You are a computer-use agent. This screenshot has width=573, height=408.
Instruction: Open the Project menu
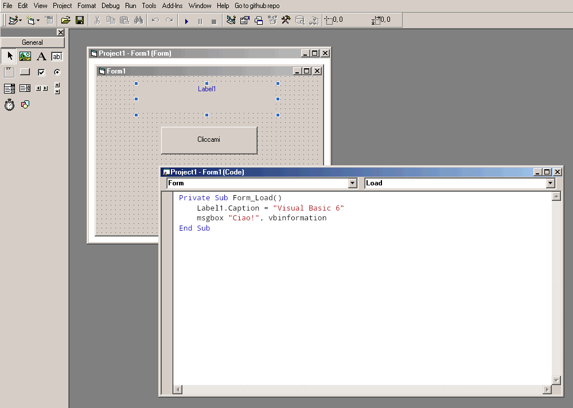pyautogui.click(x=62, y=6)
